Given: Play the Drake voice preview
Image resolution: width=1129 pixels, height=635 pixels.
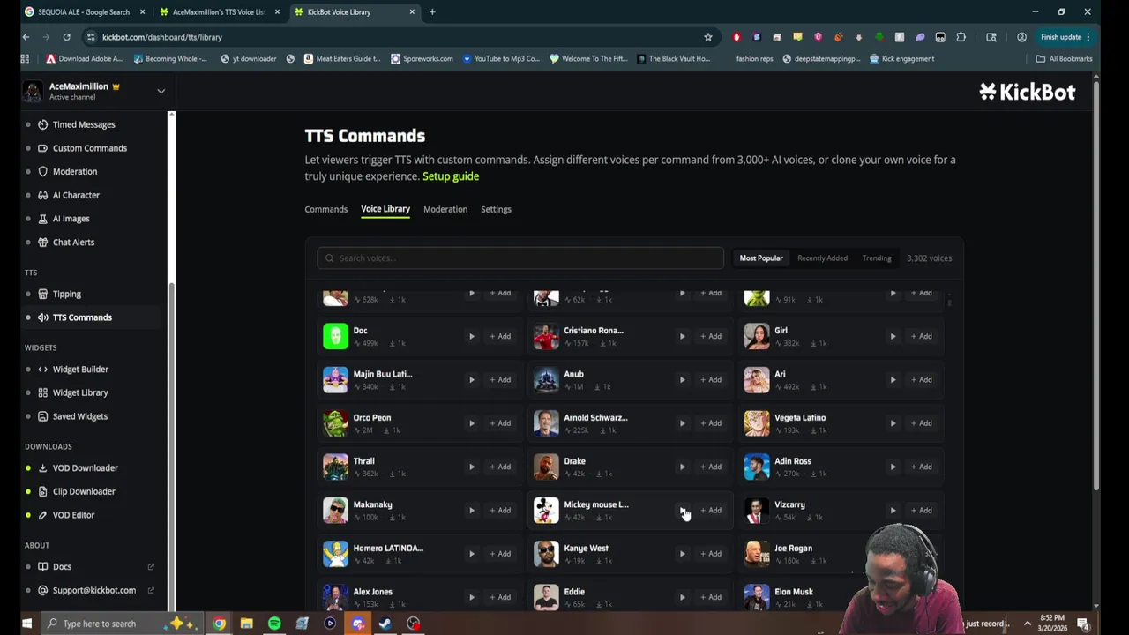Looking at the screenshot, I should [682, 467].
